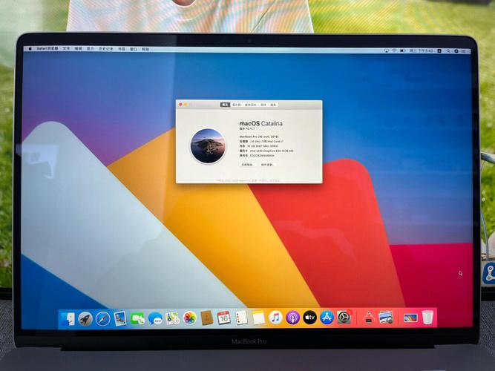Image resolution: width=495 pixels, height=371 pixels.
Task: Open Contacts brown book in Dock
Action: click(x=207, y=318)
